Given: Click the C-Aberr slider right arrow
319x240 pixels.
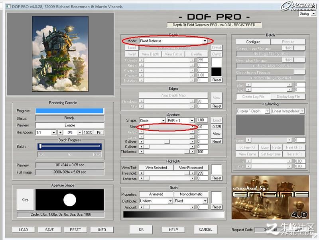Looking at the screenshot, I should [192, 147].
